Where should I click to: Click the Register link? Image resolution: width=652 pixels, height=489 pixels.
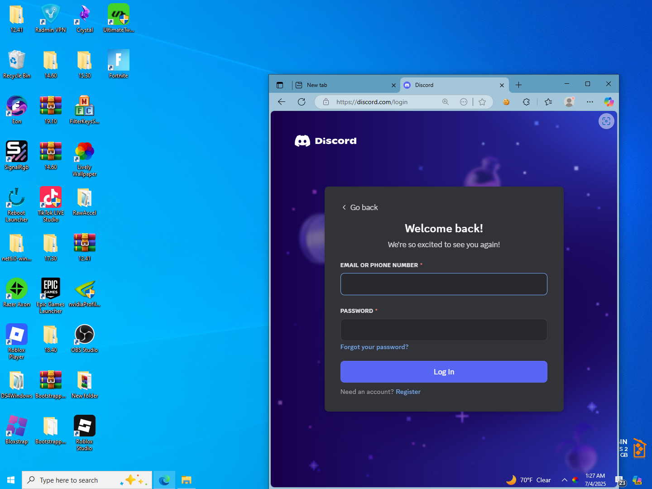tap(408, 392)
